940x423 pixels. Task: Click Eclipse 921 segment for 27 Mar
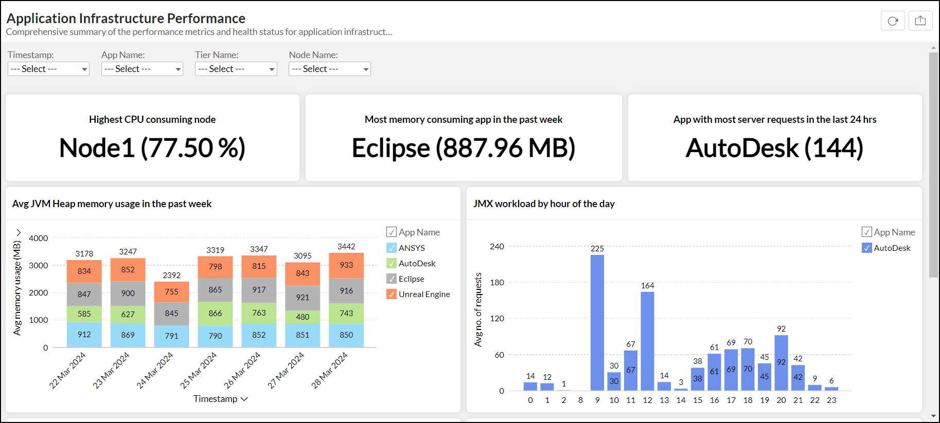303,298
